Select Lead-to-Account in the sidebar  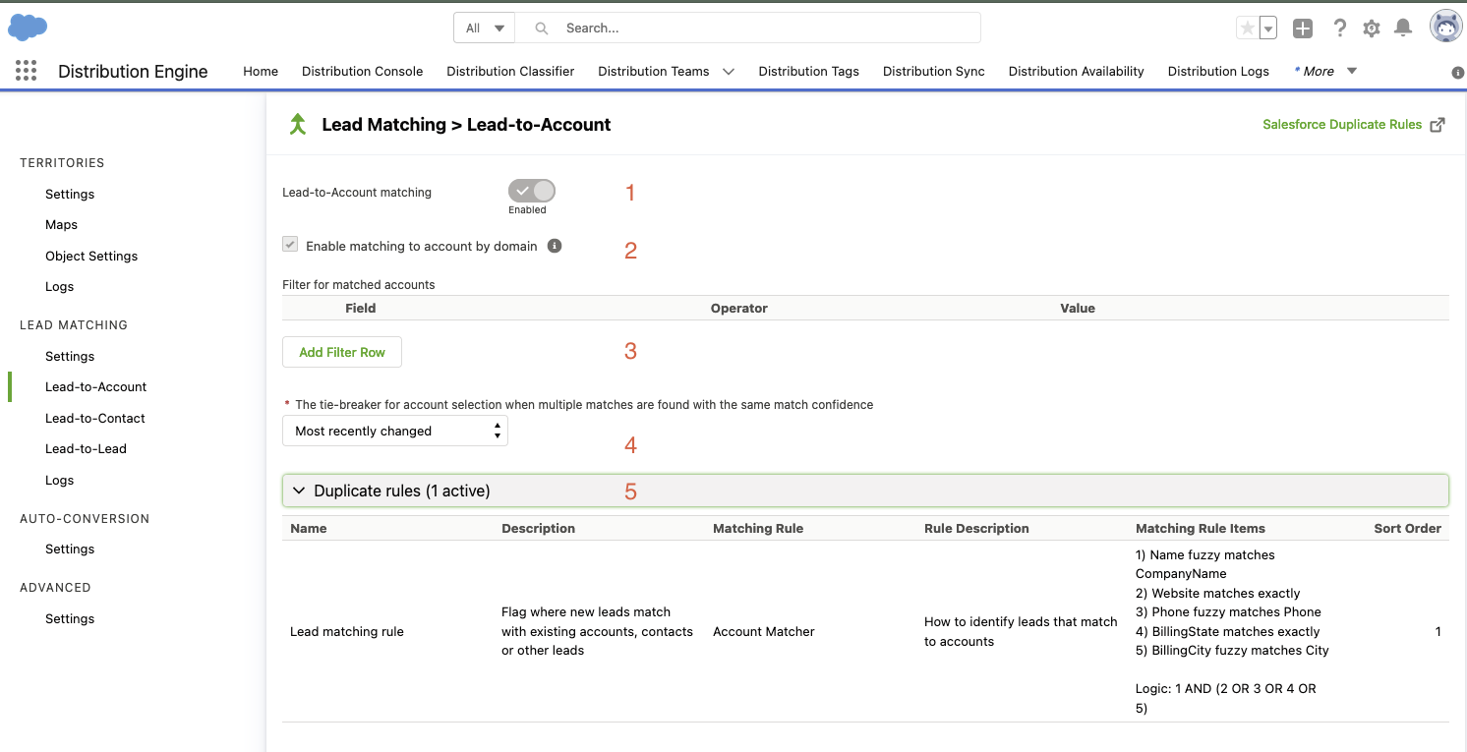coord(95,386)
